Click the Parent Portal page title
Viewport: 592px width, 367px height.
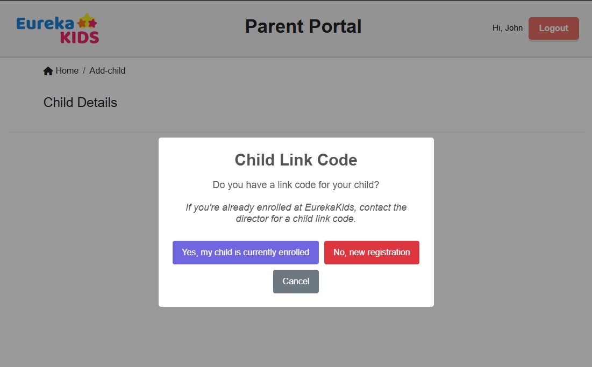pos(303,26)
